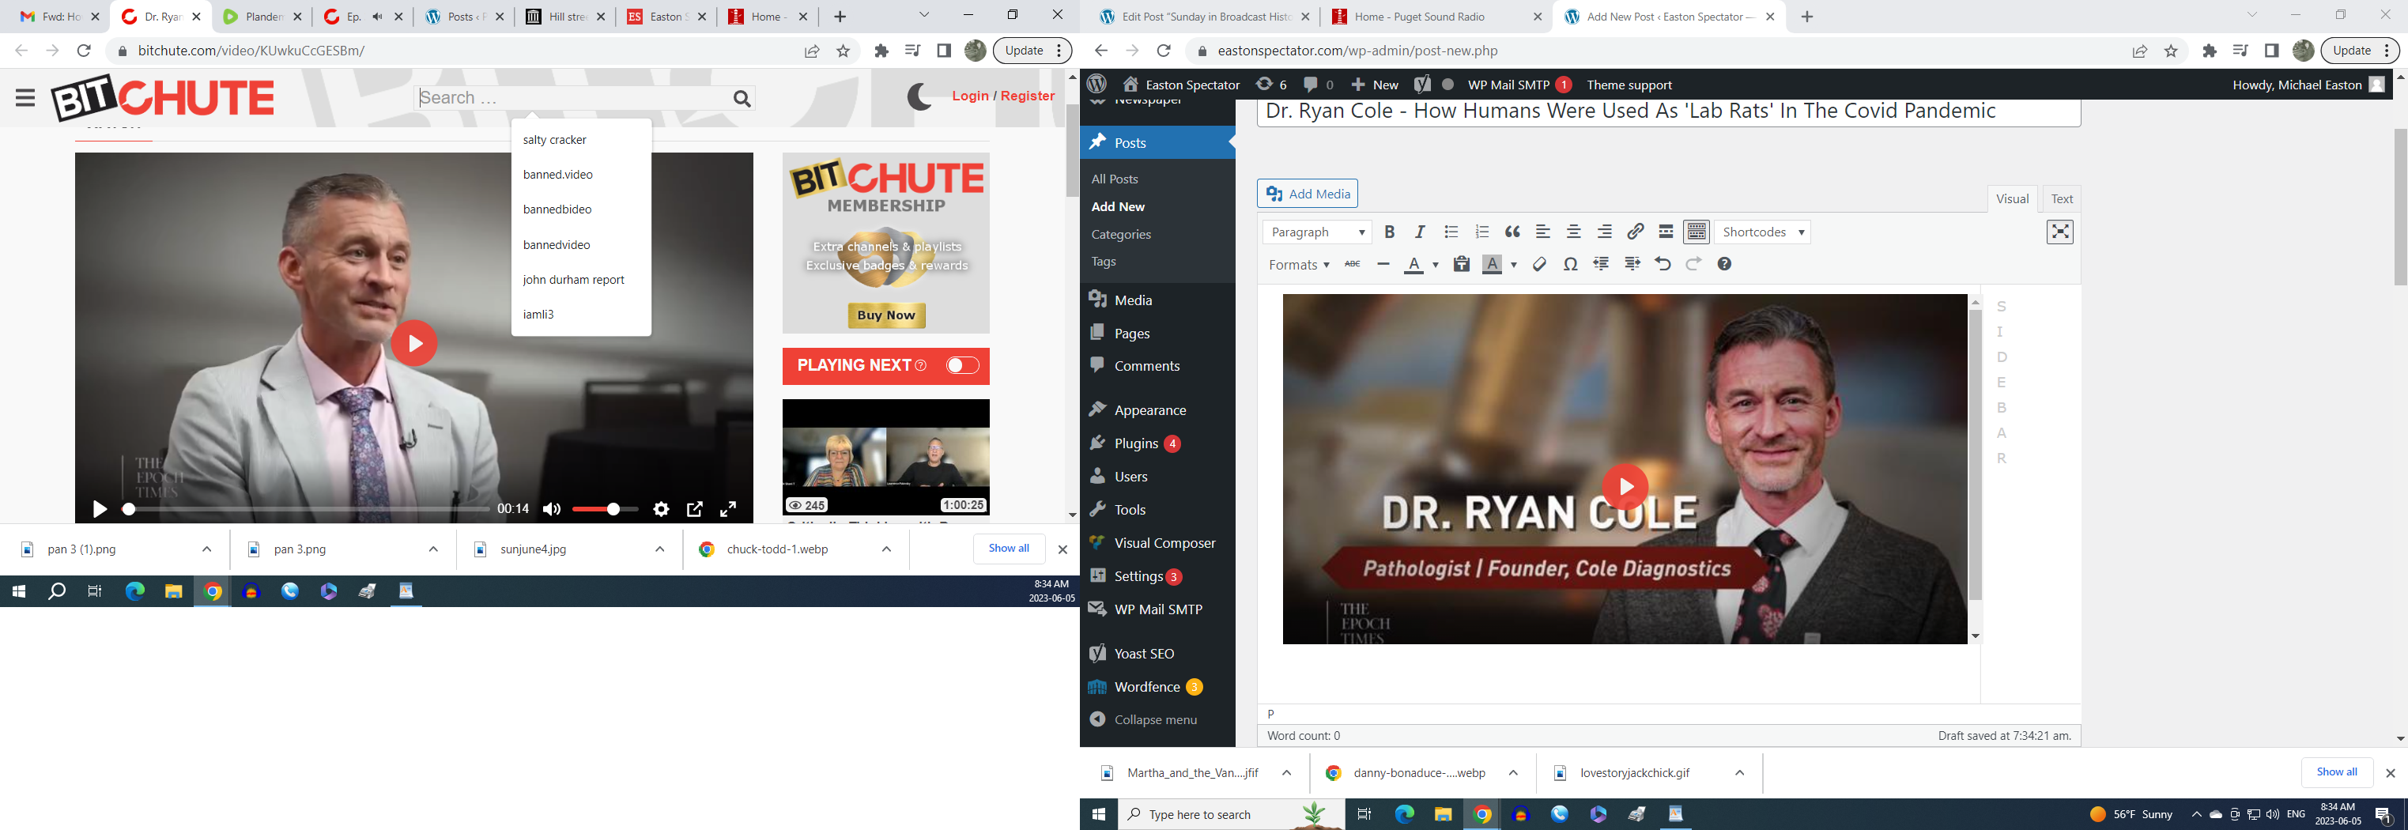Click the Italic formatting icon
This screenshot has width=2408, height=830.
pos(1420,232)
